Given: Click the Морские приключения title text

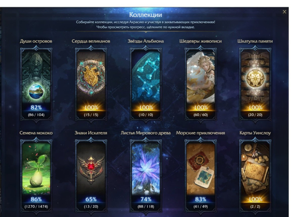Looking at the screenshot, I should pos(200,133).
